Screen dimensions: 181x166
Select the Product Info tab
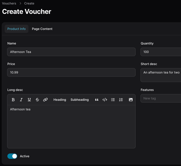(x=17, y=29)
